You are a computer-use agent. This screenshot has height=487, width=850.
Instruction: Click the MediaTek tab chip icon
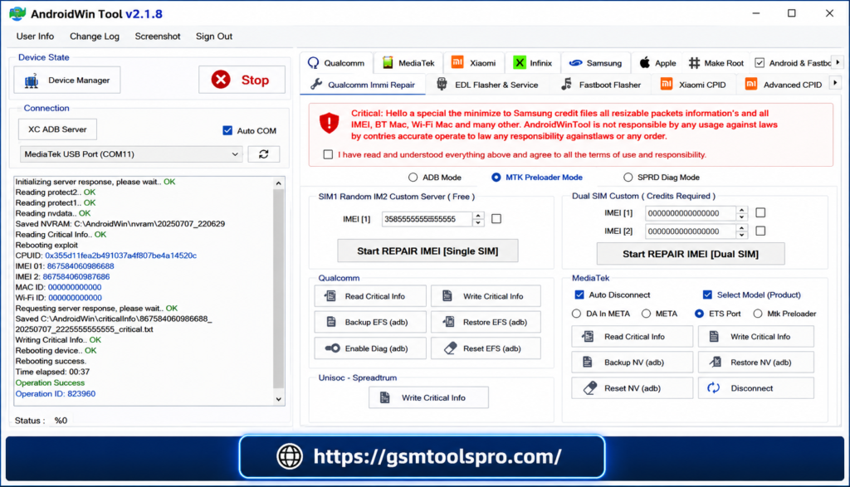coord(388,63)
